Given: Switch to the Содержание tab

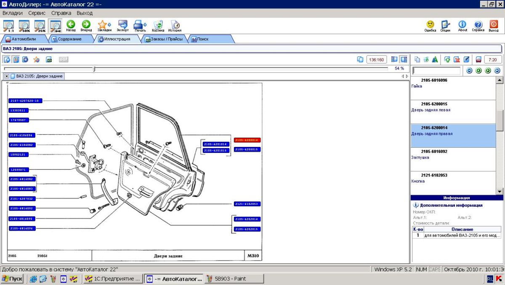Looking at the screenshot, I should point(69,39).
